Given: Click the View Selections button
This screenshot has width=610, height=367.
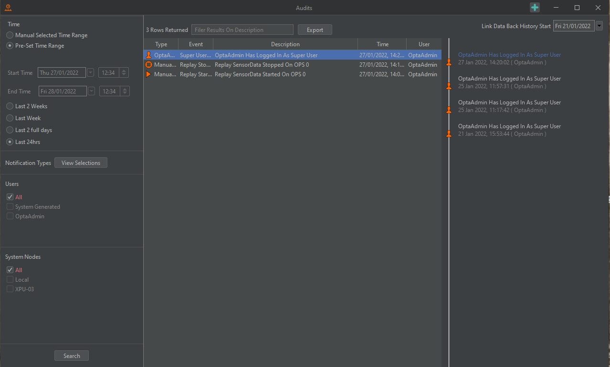Looking at the screenshot, I should pos(81,163).
